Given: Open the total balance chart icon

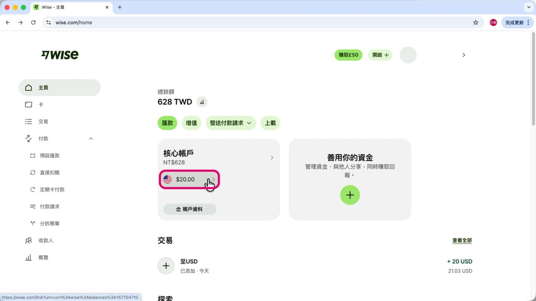Looking at the screenshot, I should tap(202, 102).
